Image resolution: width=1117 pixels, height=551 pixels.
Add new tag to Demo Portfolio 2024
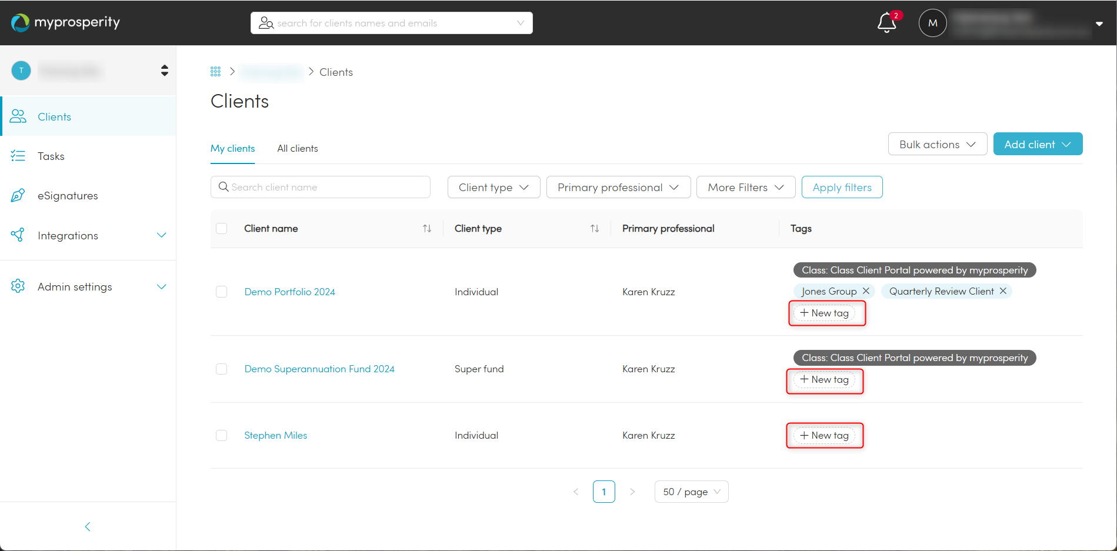click(x=825, y=313)
